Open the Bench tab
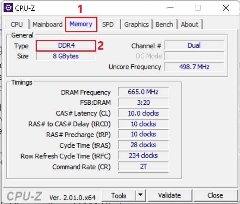 click(164, 24)
